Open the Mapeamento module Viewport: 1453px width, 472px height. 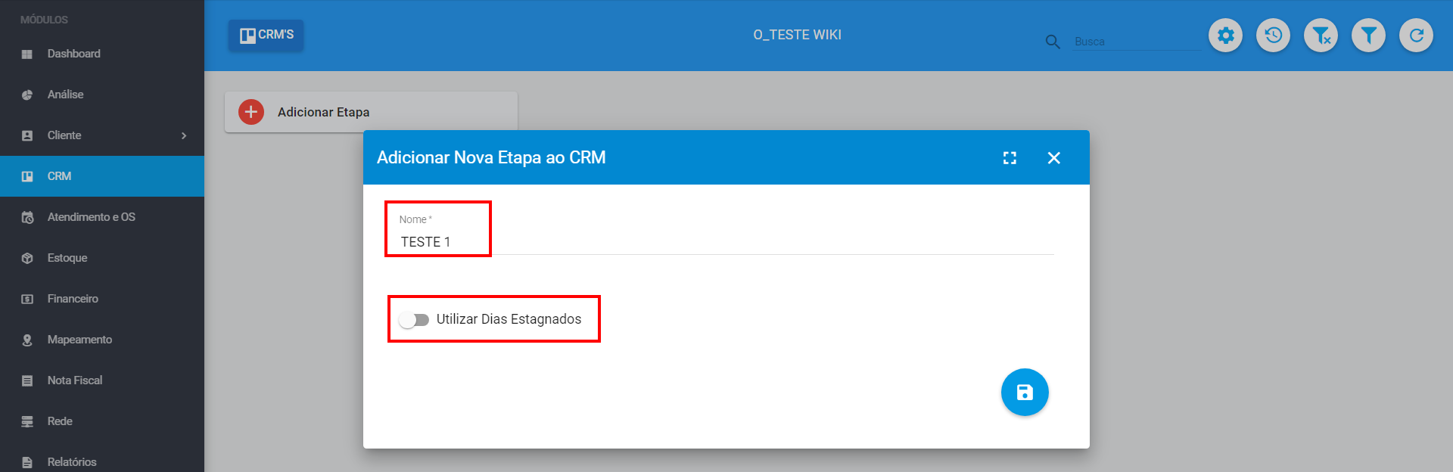tap(102, 340)
